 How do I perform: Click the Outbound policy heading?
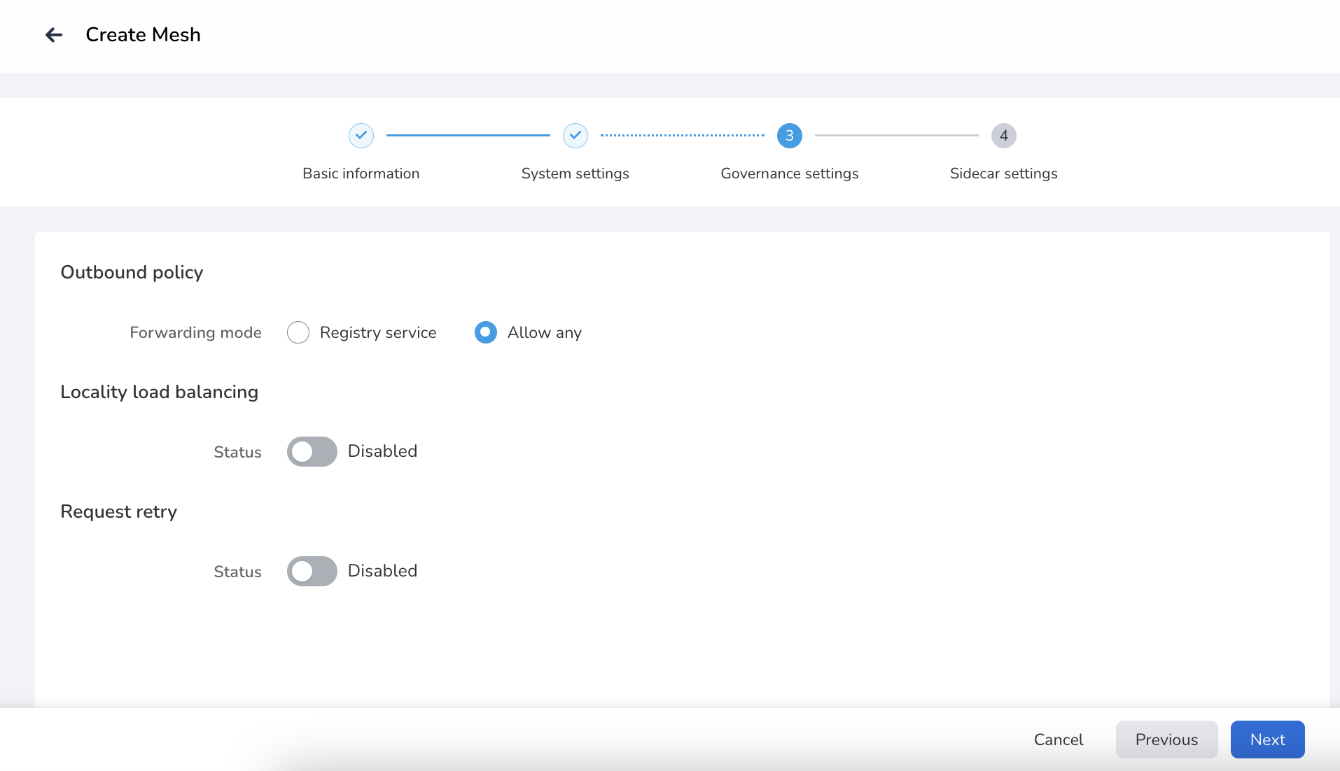132,272
